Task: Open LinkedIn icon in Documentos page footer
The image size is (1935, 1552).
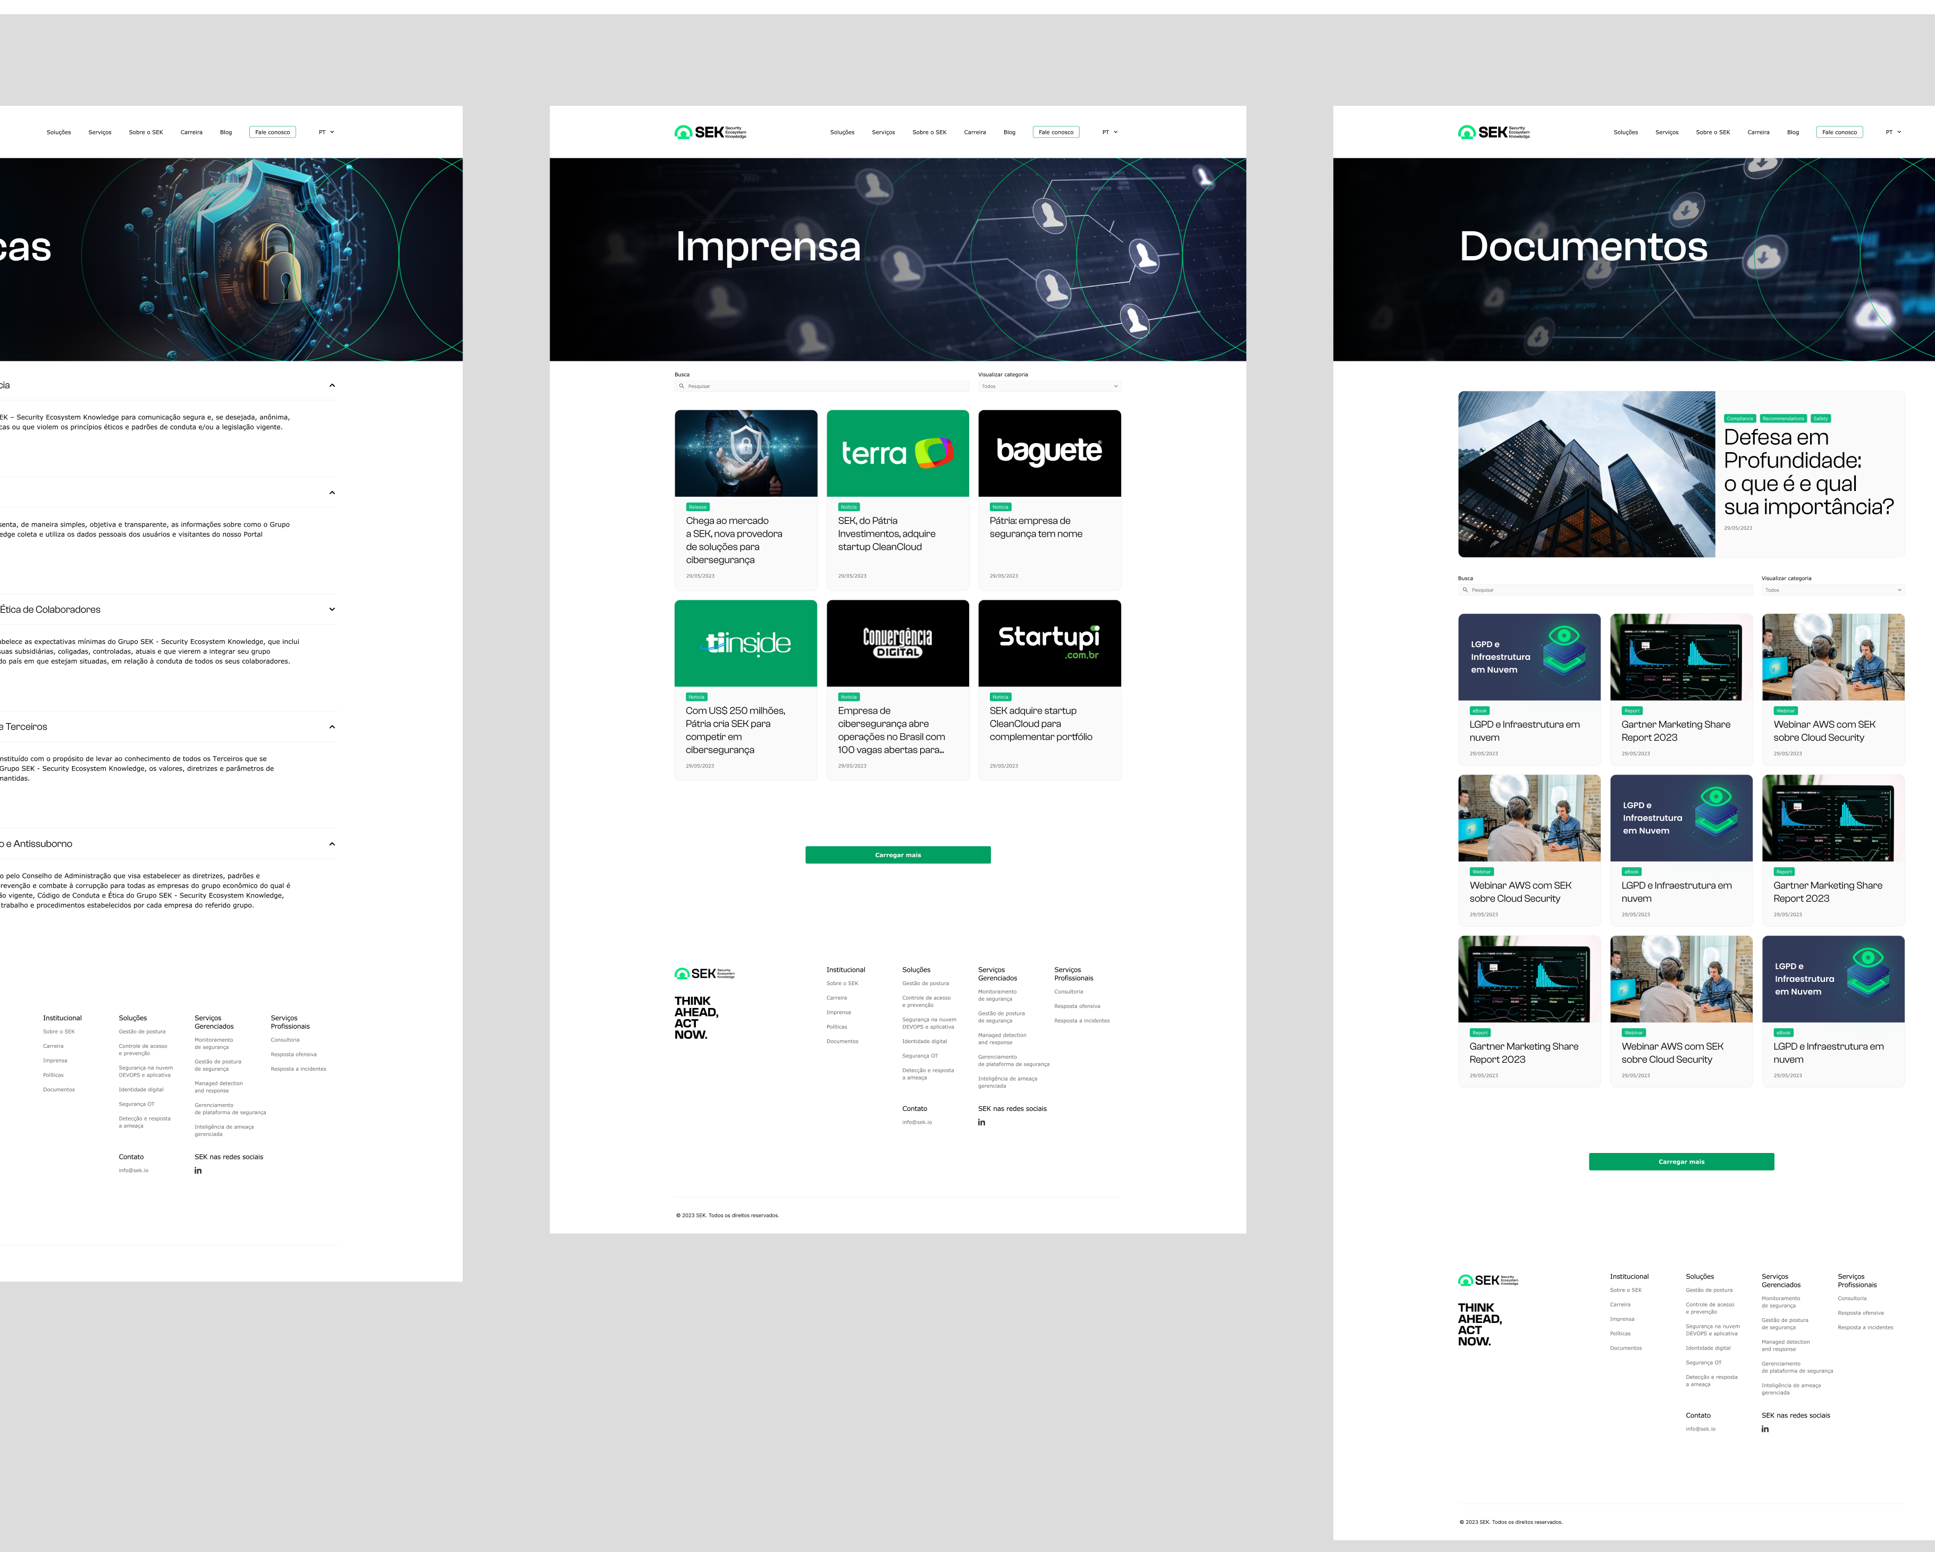Action: [x=1764, y=1429]
